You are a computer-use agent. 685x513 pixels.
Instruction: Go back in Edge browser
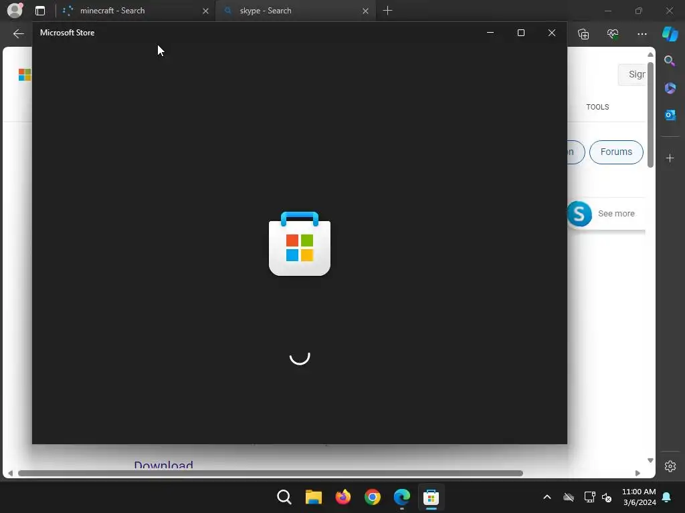(18, 33)
